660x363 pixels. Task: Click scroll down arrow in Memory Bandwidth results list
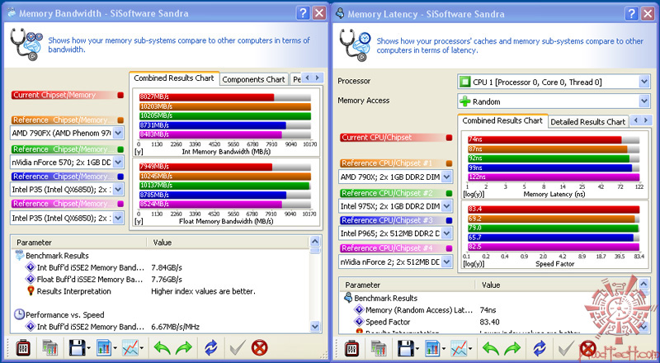click(x=315, y=327)
